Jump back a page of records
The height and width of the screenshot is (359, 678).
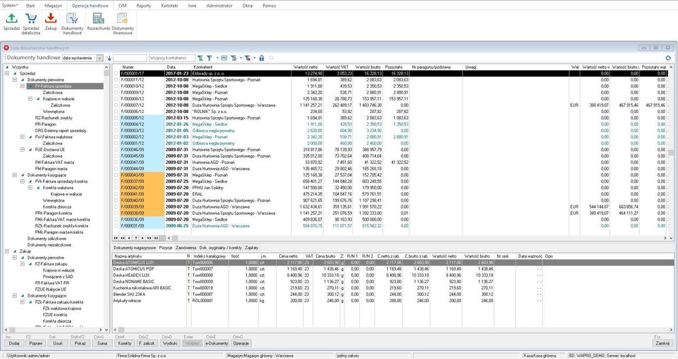(123, 238)
